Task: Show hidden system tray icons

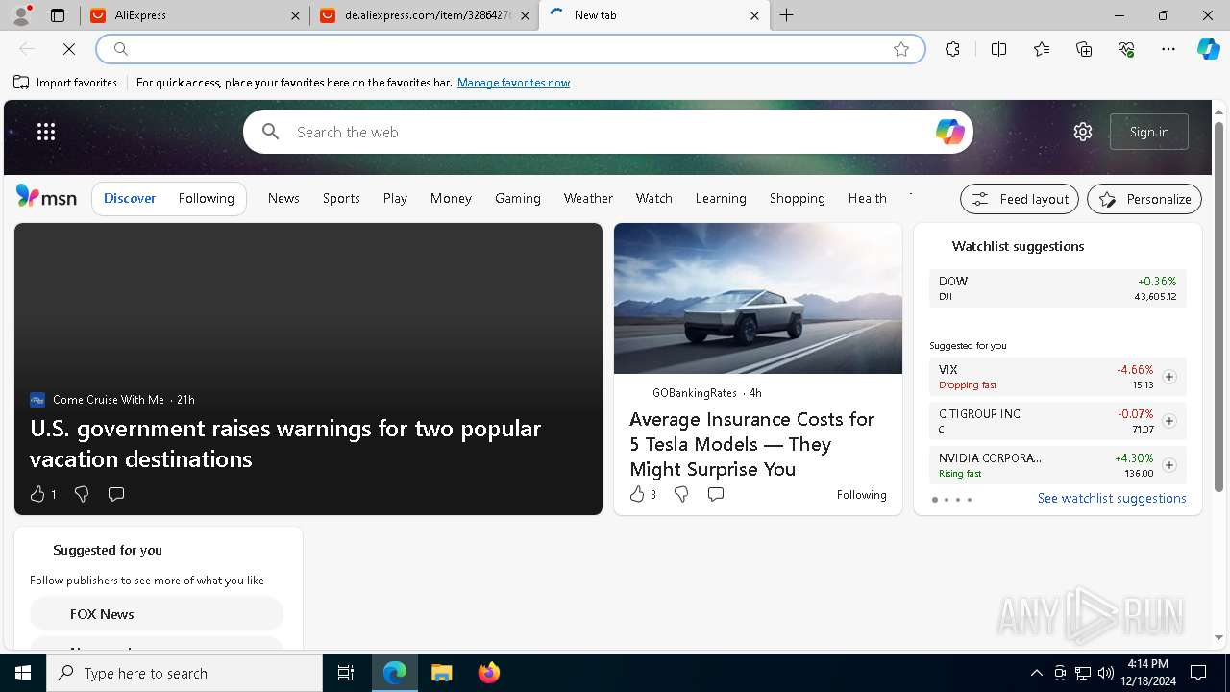Action: [x=1036, y=673]
